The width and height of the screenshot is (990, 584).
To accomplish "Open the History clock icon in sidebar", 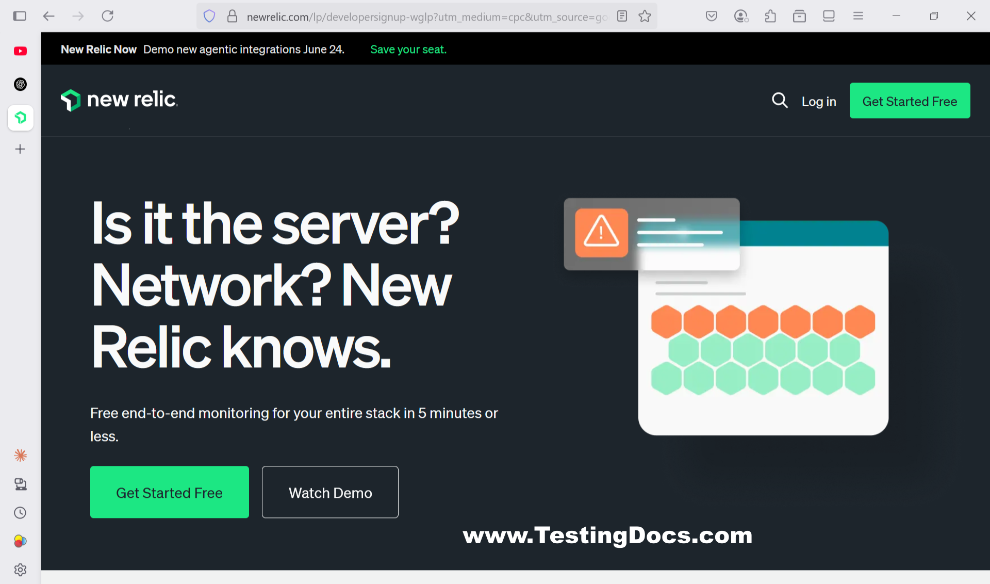I will [20, 513].
